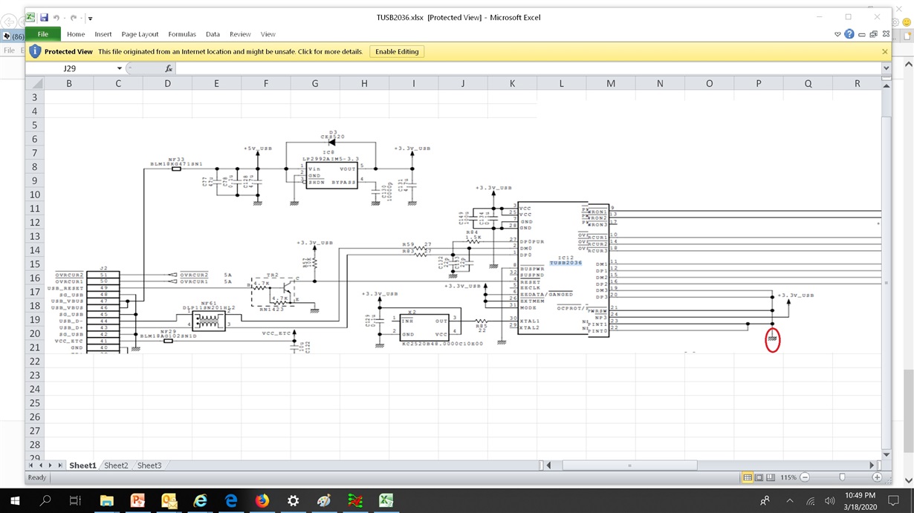Screen dimensions: 914x513
Task: Expand the Name Box dropdown arrow
Action: pyautogui.click(x=119, y=68)
